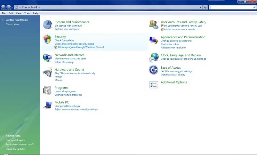Click the Mouse link
Image resolution: width=257 pixels, height=155 pixels.
(58, 80)
